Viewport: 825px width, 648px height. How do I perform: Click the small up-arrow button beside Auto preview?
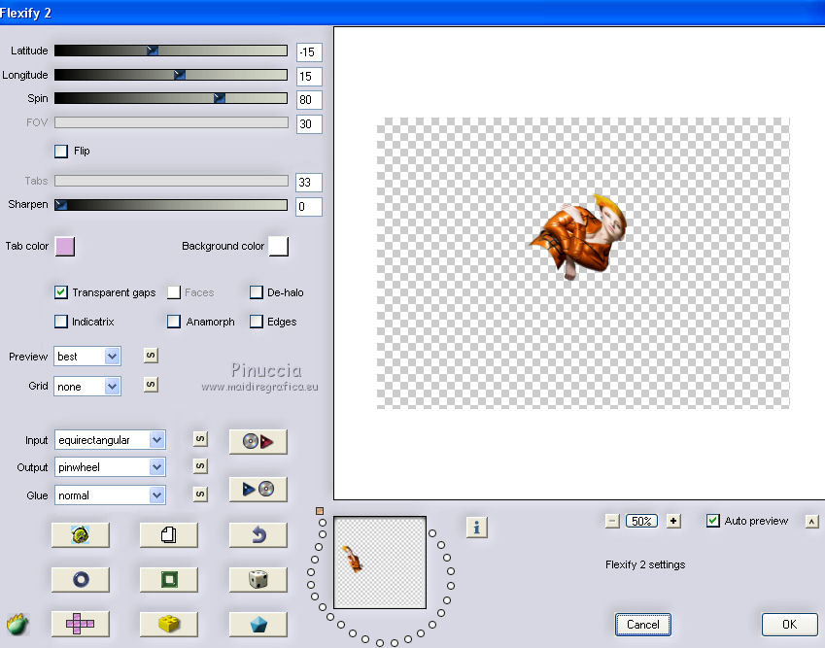811,522
